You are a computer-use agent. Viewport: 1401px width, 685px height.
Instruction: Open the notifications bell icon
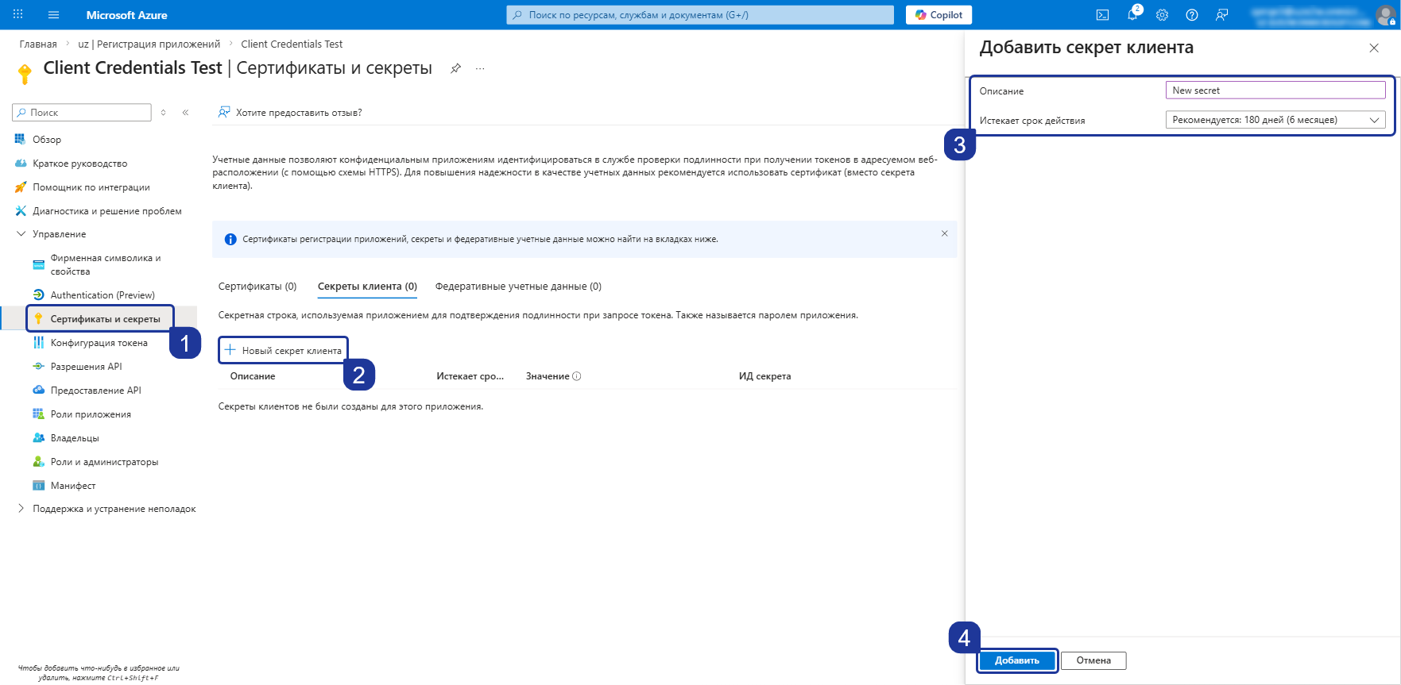pos(1132,15)
